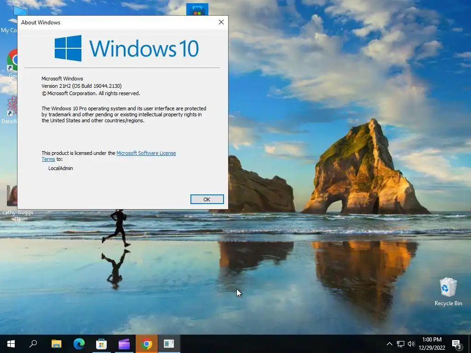Screen dimensions: 471x353
Task: Click the LocalAdmin licensee text
Action: click(61, 168)
